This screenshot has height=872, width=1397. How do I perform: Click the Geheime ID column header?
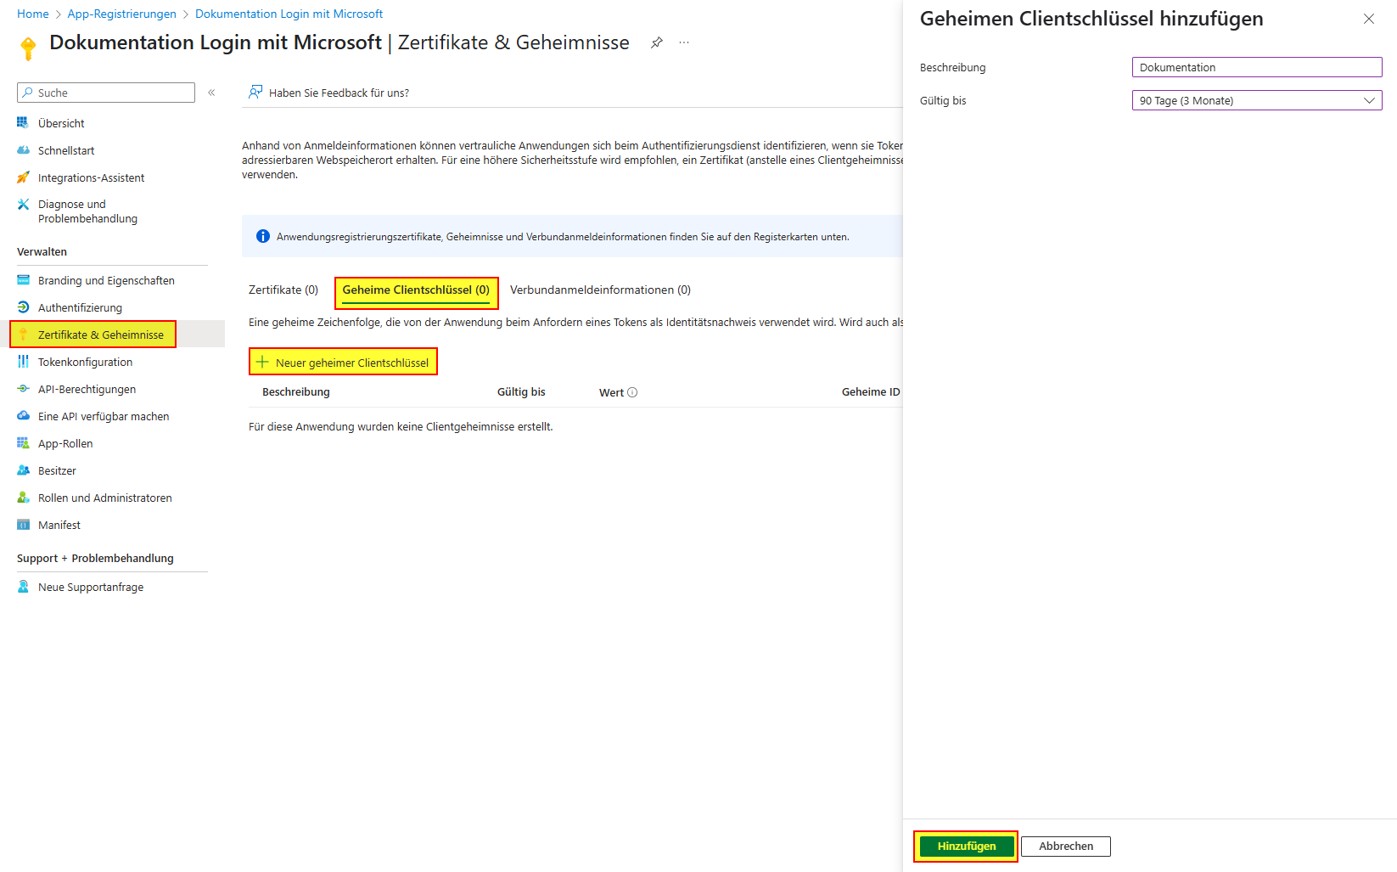click(871, 391)
